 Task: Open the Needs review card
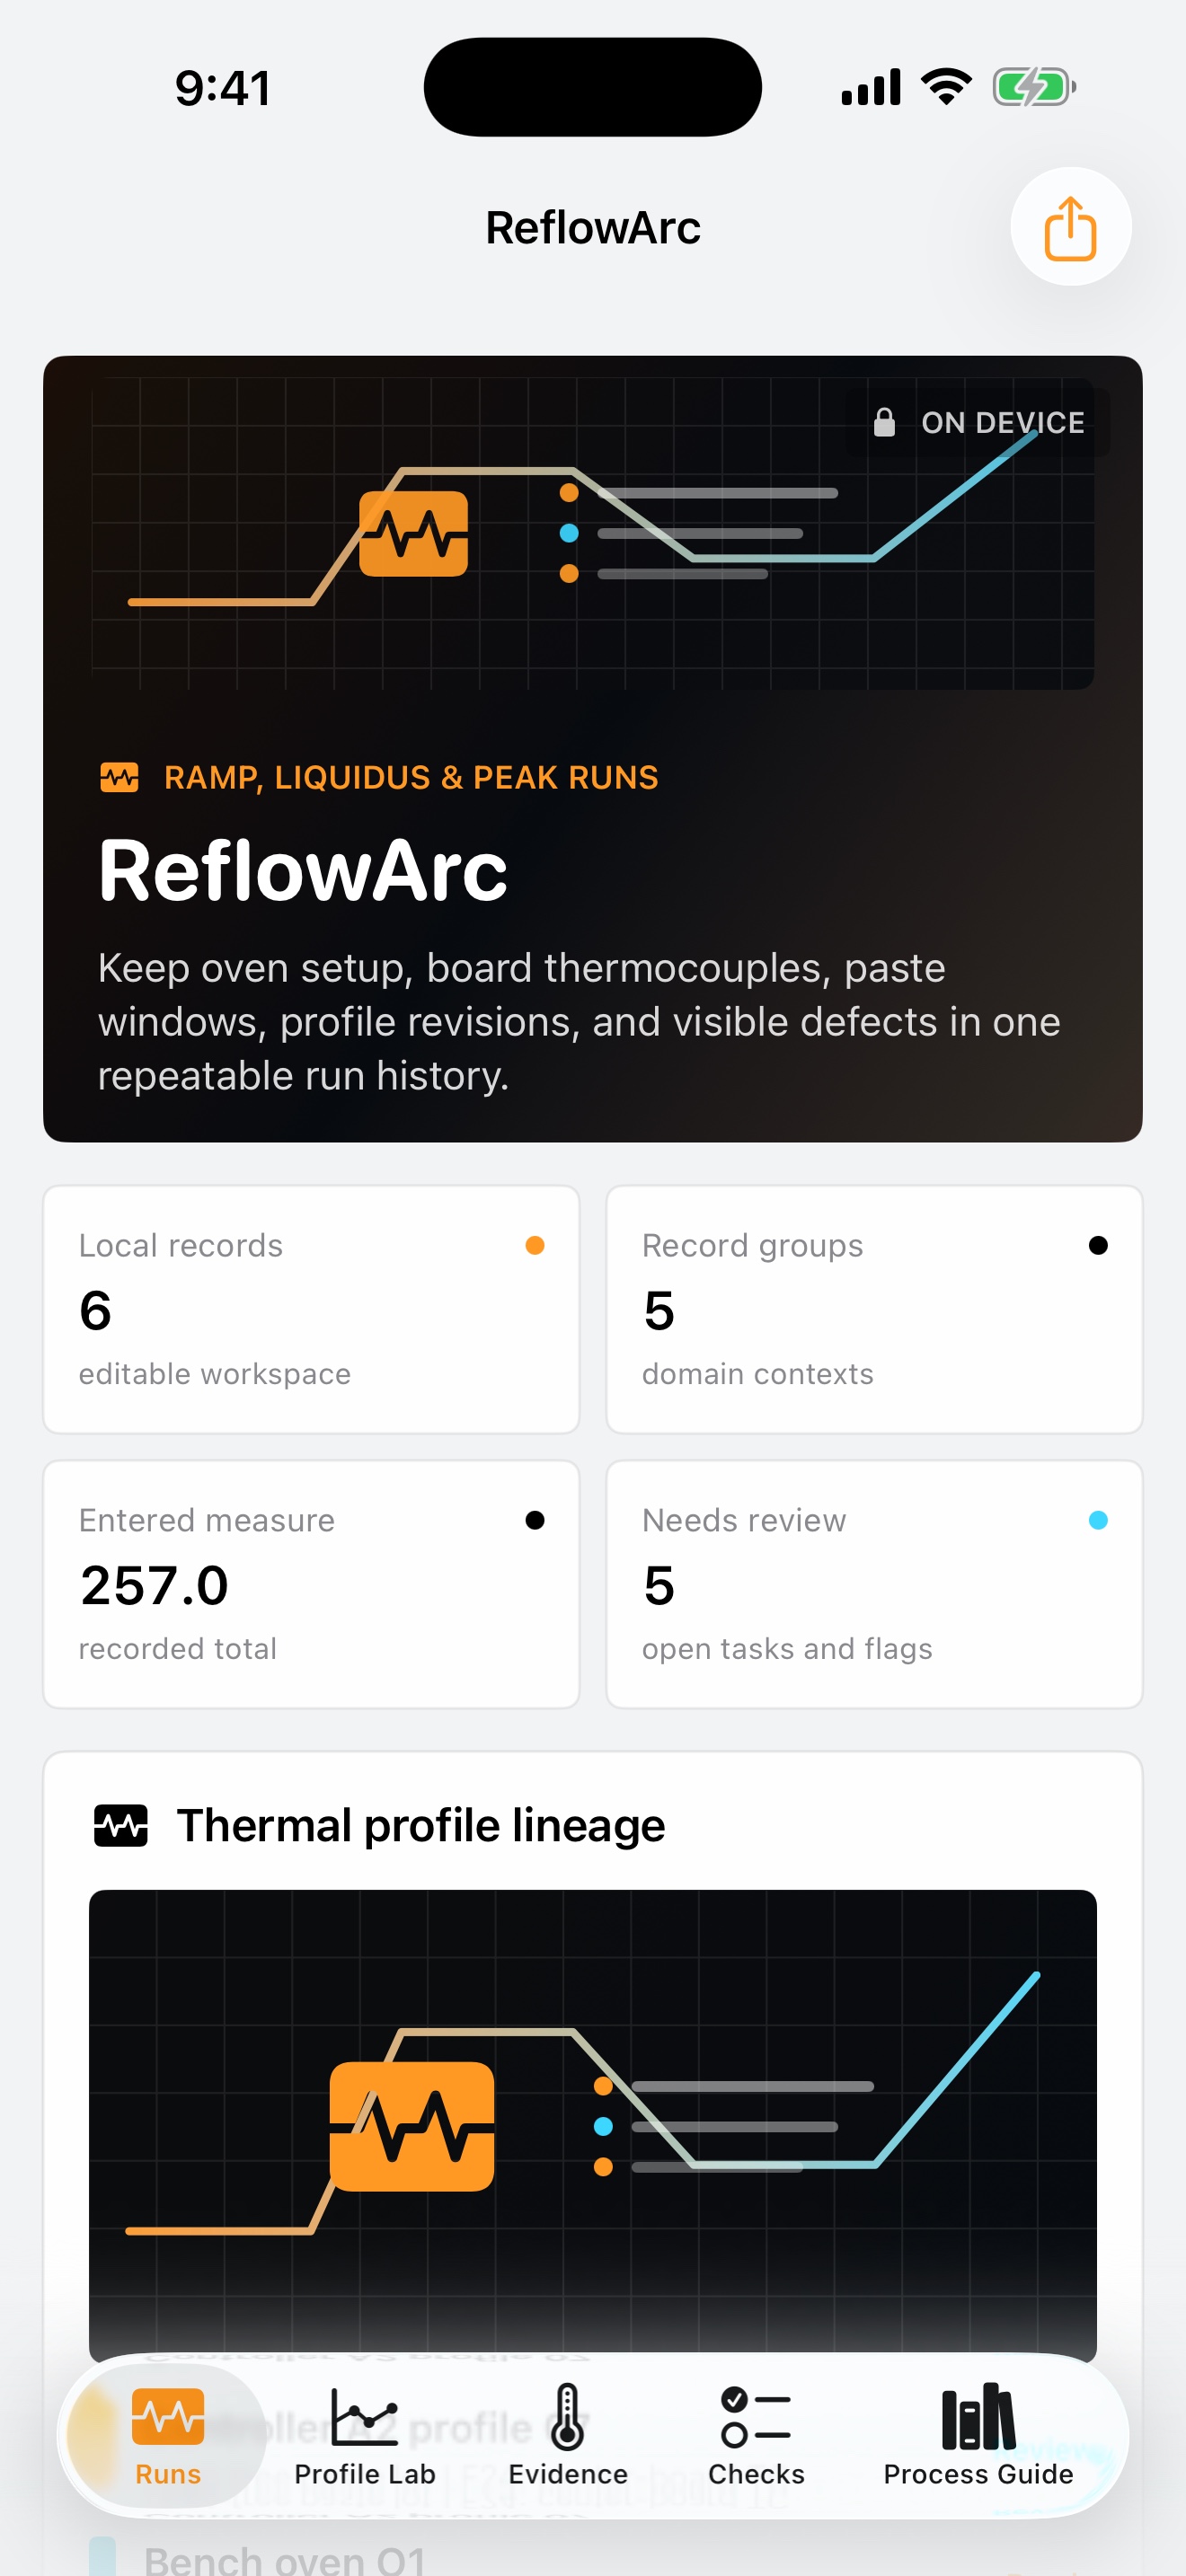click(874, 1584)
